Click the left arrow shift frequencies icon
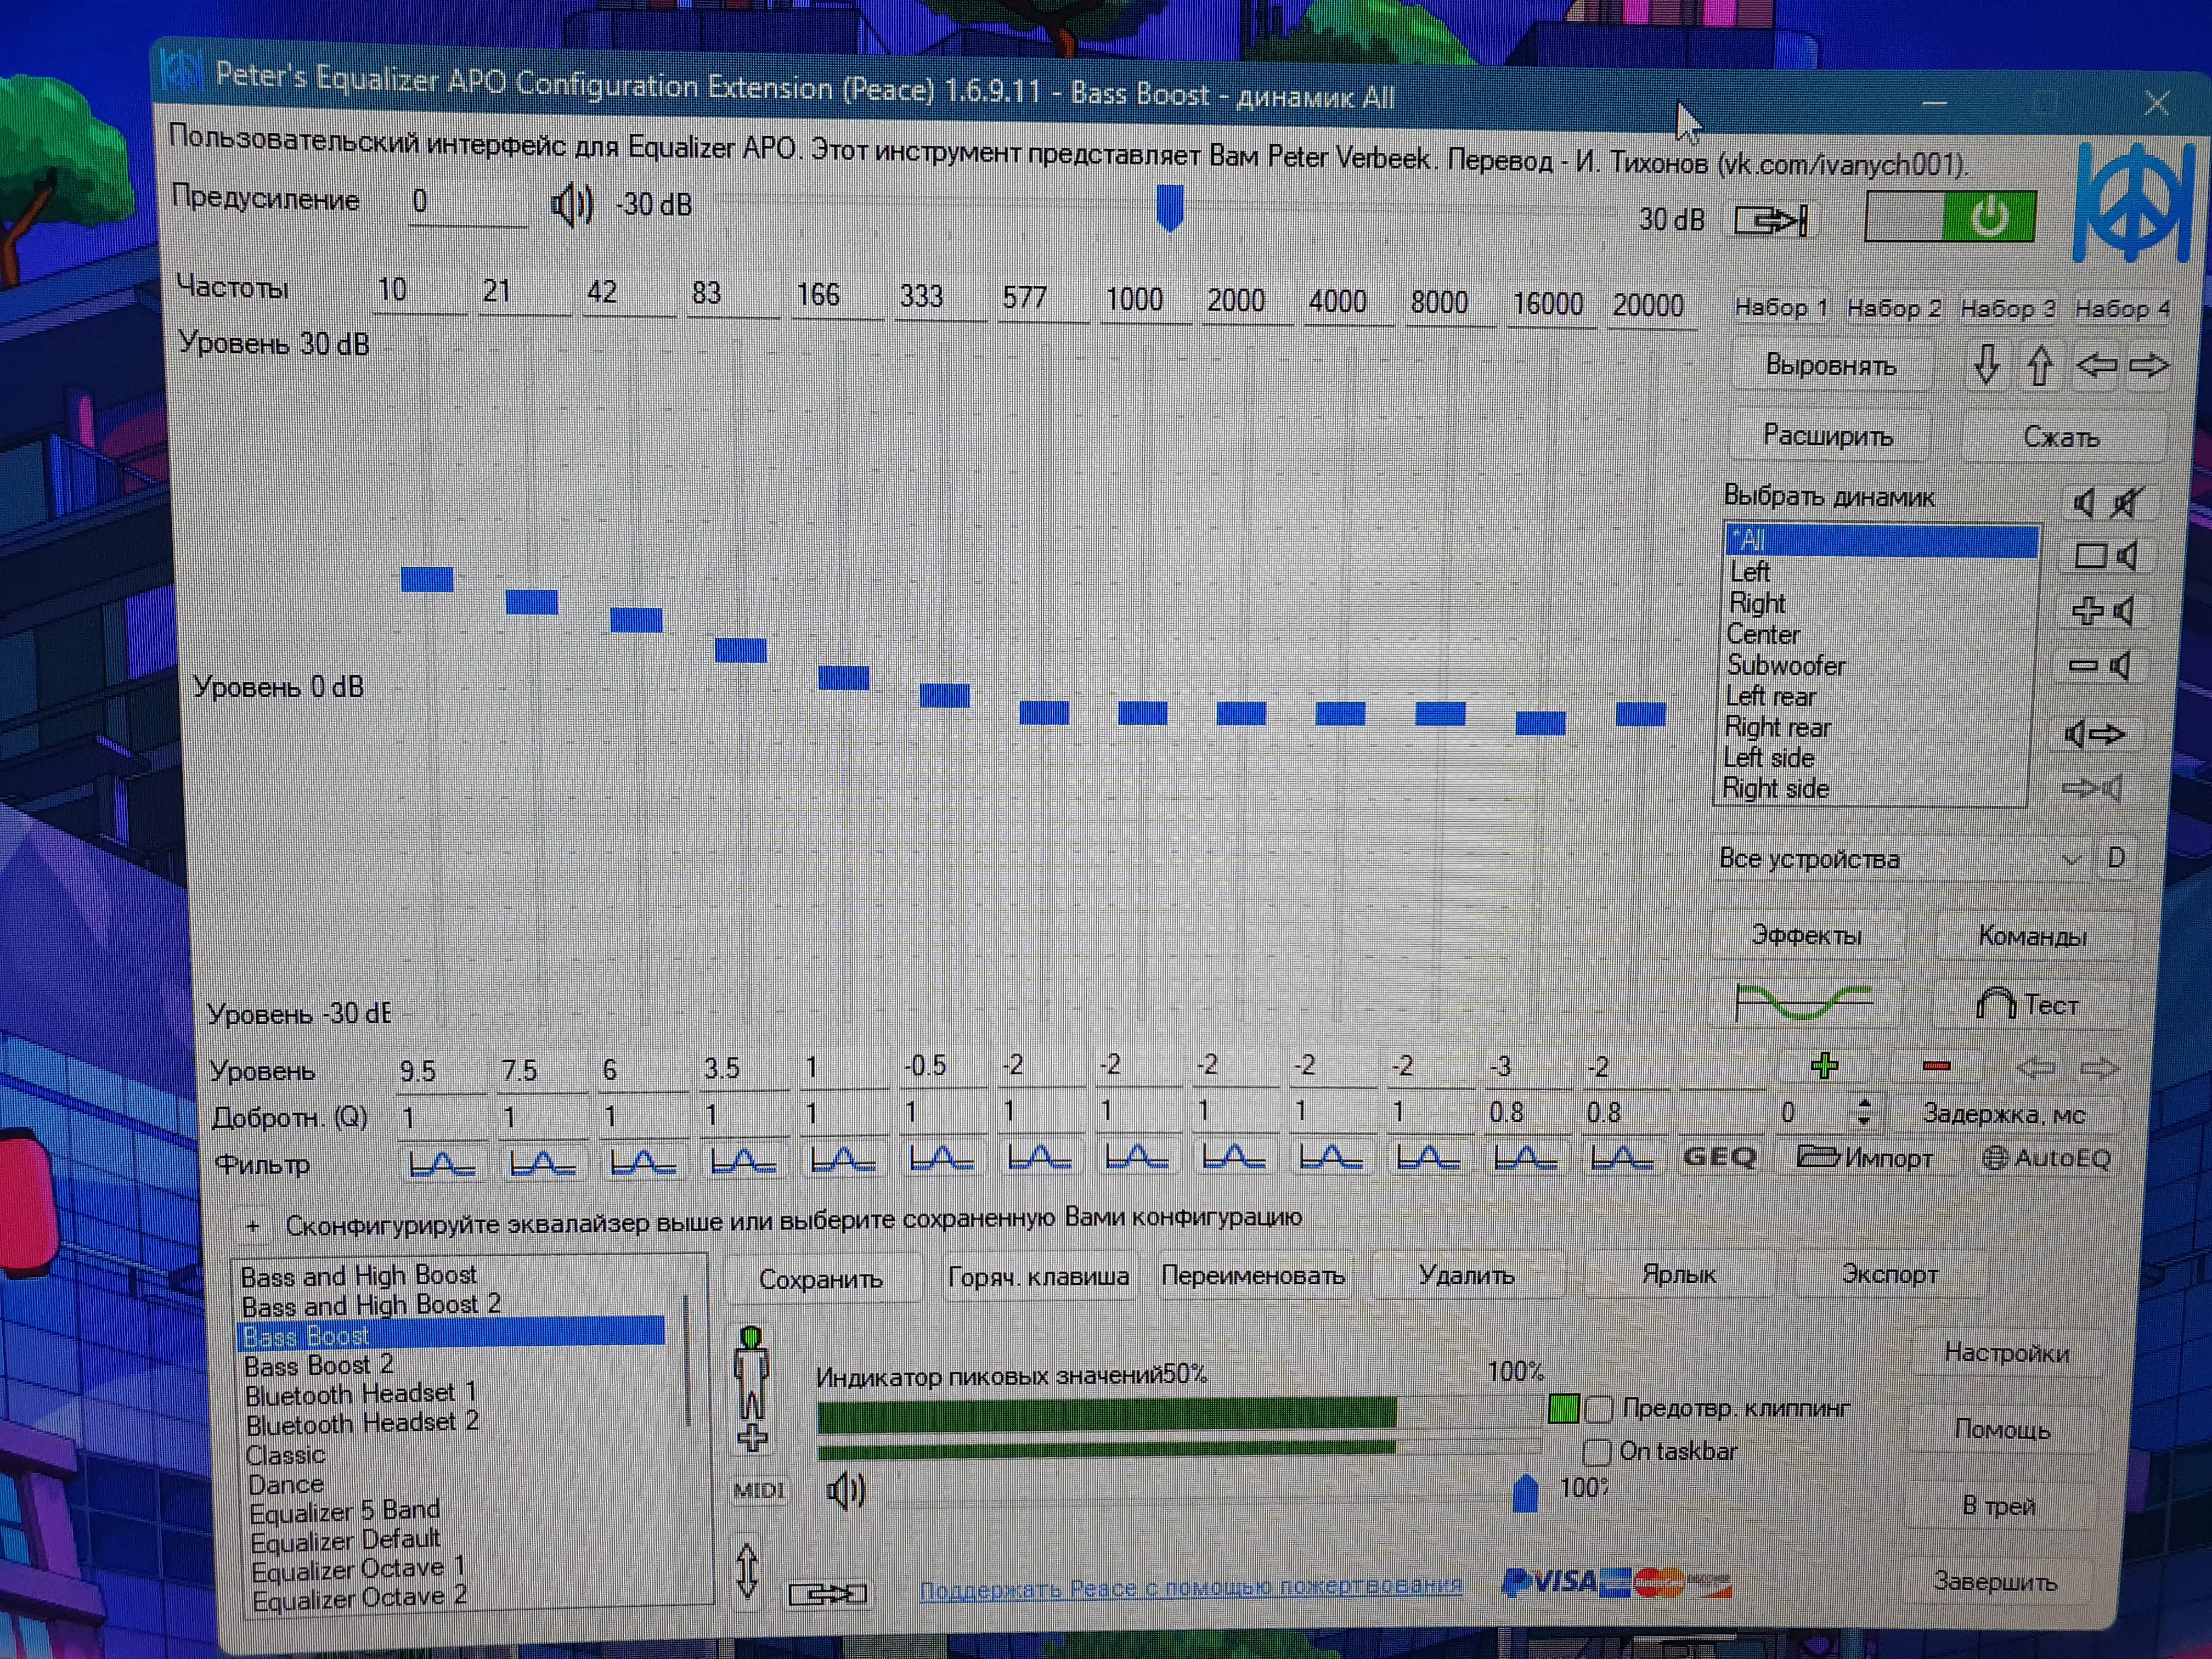The width and height of the screenshot is (2212, 1659). click(x=2095, y=365)
